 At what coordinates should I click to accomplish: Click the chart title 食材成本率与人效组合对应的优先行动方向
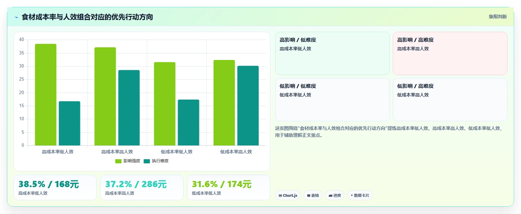[x=87, y=17]
